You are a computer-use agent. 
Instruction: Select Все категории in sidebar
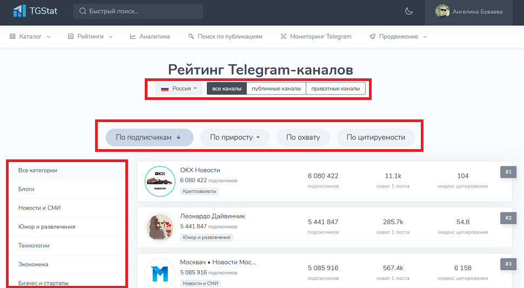pyautogui.click(x=67, y=170)
